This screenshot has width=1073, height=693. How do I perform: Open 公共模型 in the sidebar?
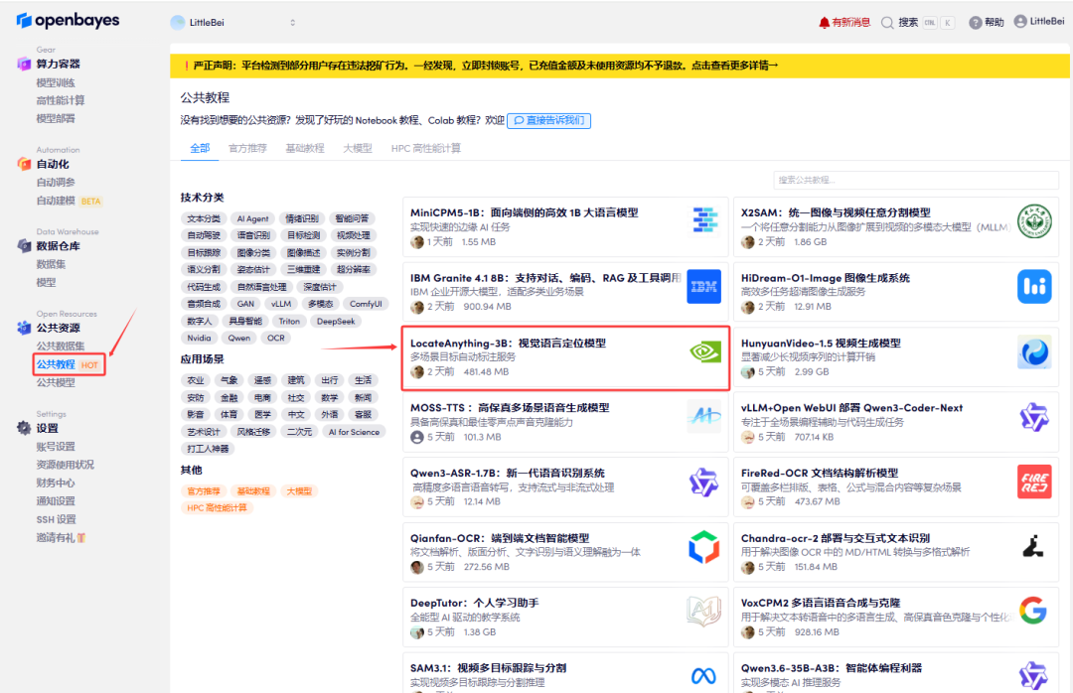[56, 382]
